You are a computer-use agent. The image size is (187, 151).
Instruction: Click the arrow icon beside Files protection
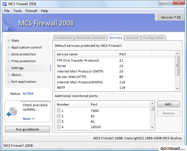[x=9, y=61]
